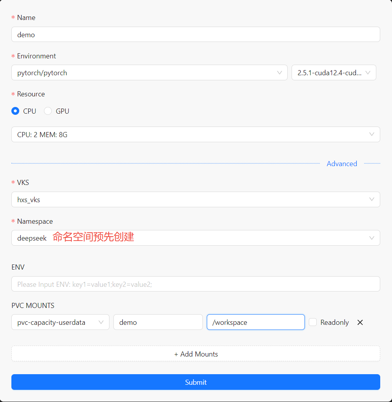This screenshot has height=402, width=392.
Task: Enable the Readonly checkbox
Action: (x=313, y=322)
